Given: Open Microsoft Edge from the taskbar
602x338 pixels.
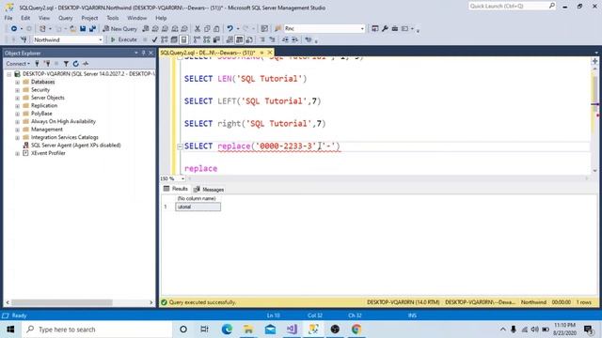Looking at the screenshot, I should click(227, 330).
